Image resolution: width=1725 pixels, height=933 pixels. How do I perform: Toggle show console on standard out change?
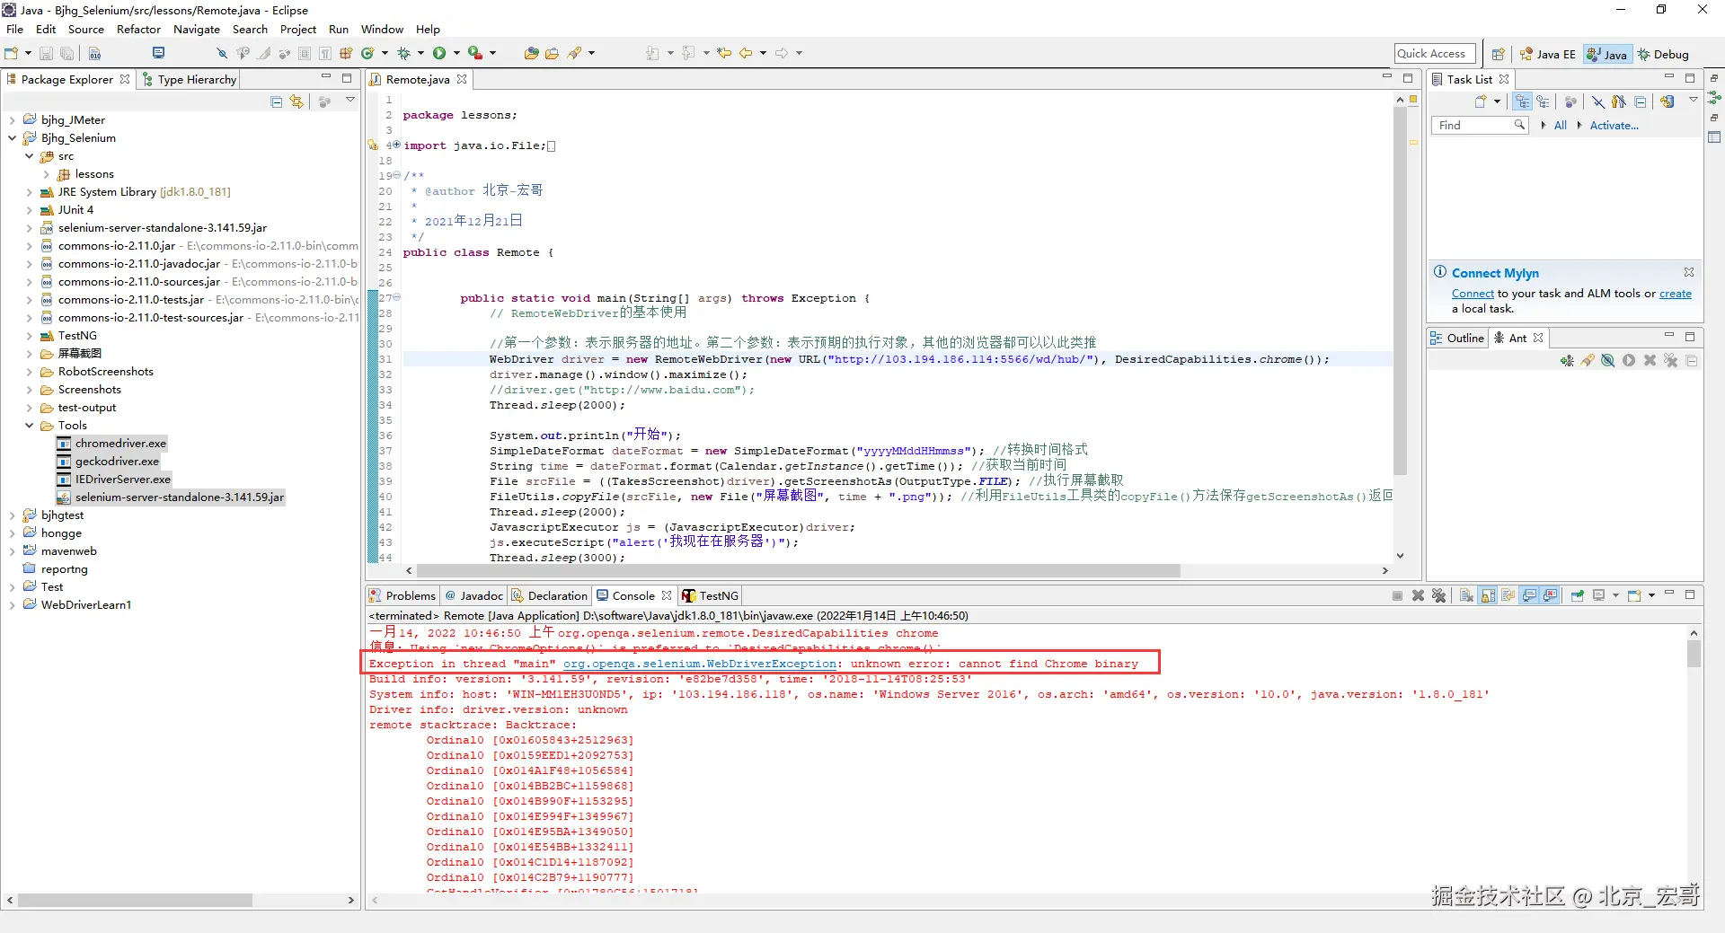[x=1529, y=595]
